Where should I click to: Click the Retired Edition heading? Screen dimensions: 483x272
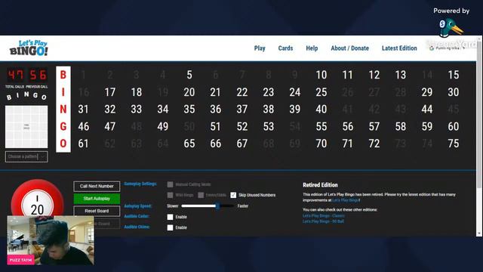[320, 185]
